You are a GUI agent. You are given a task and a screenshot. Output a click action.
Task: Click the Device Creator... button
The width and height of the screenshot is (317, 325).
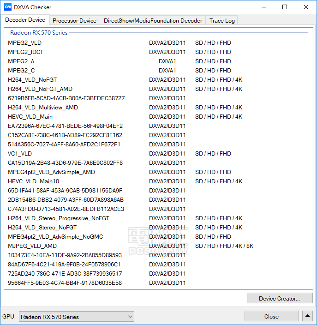(280, 299)
